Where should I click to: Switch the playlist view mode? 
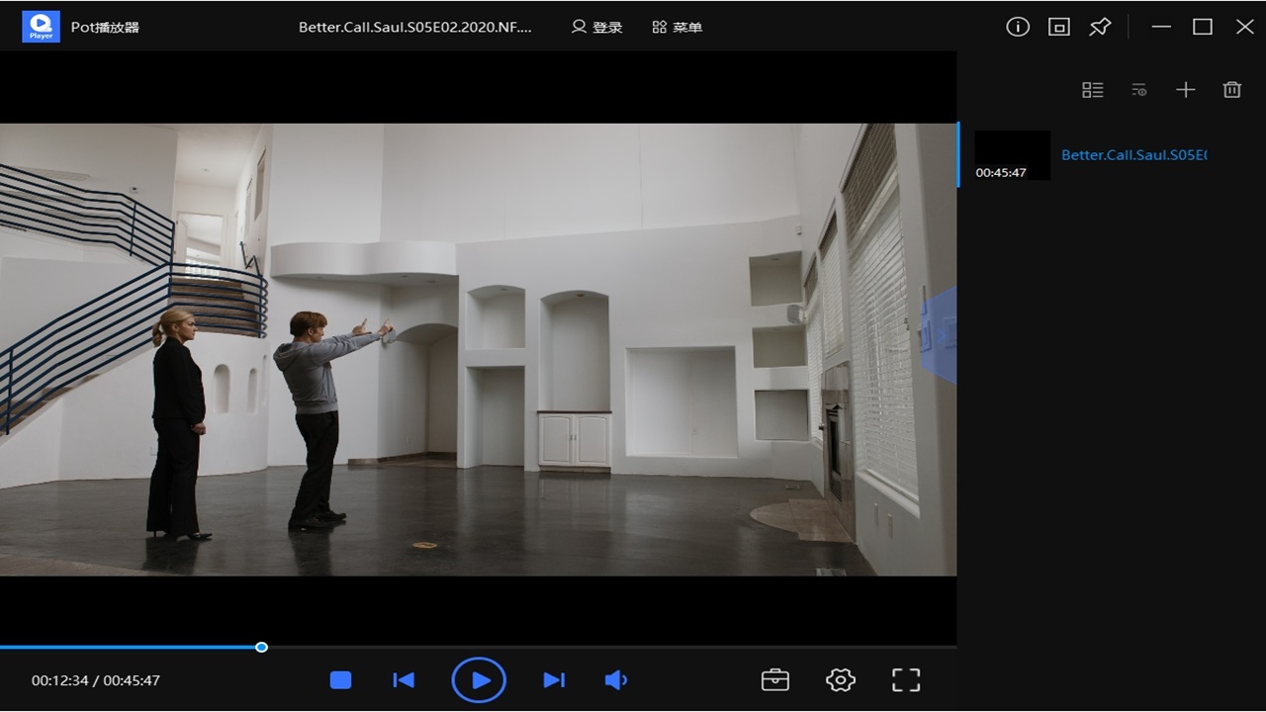[1093, 90]
